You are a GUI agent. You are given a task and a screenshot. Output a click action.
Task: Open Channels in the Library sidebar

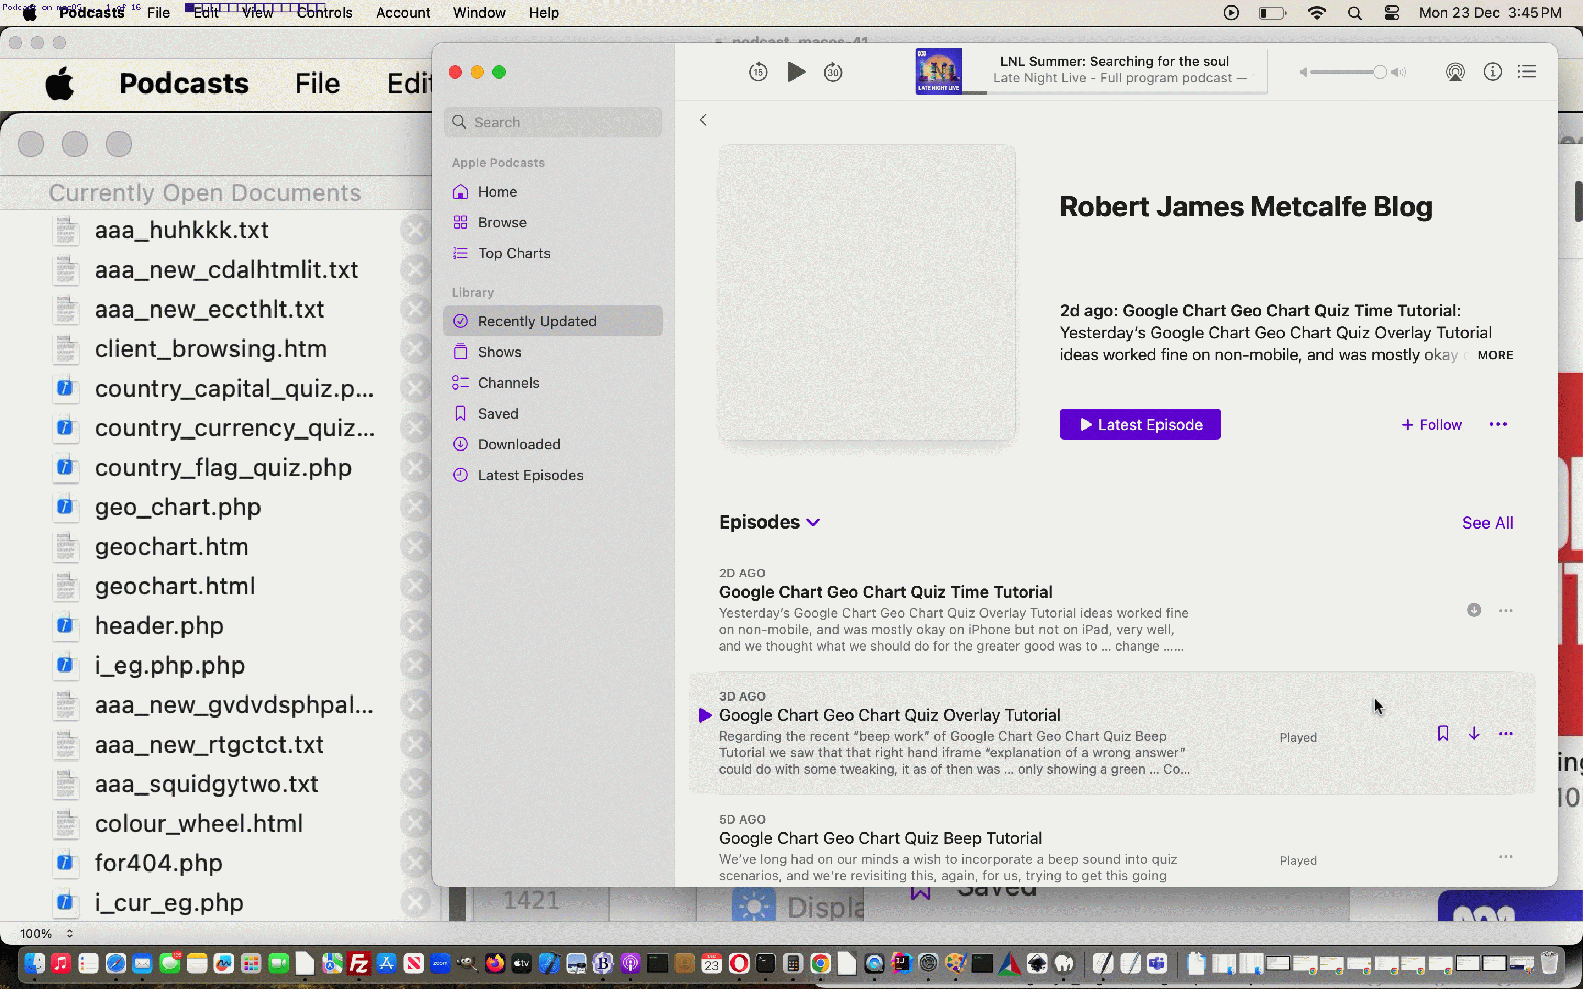tap(553, 382)
